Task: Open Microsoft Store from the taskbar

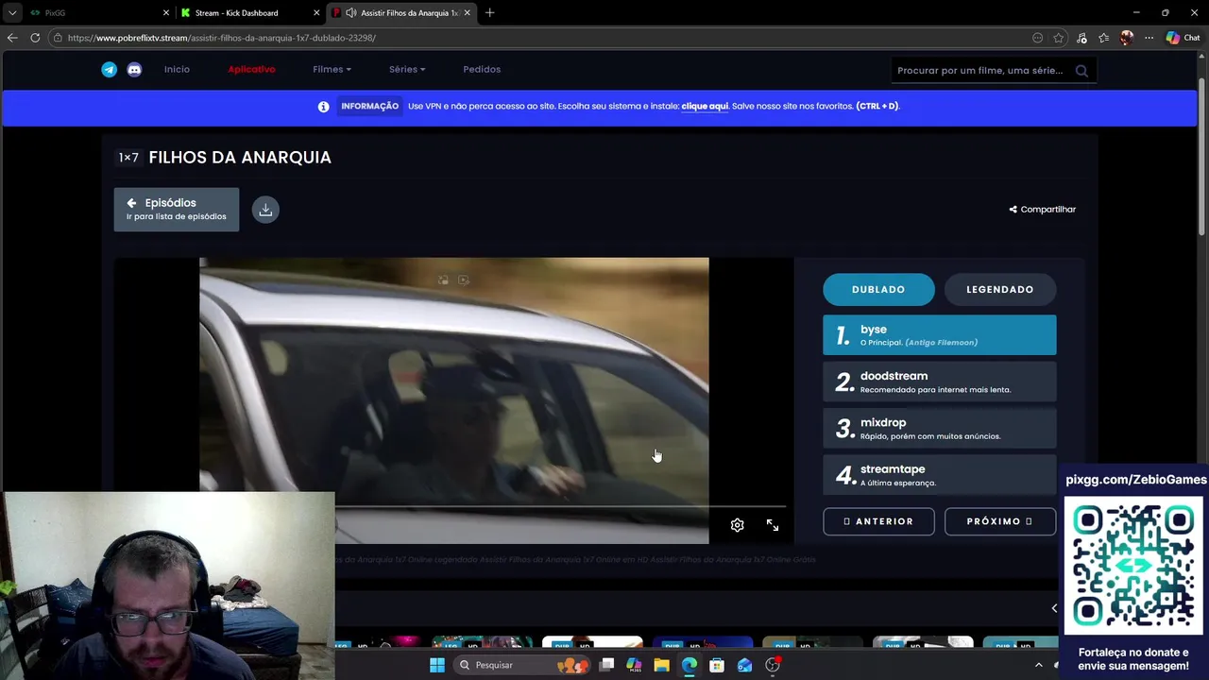Action: (717, 665)
